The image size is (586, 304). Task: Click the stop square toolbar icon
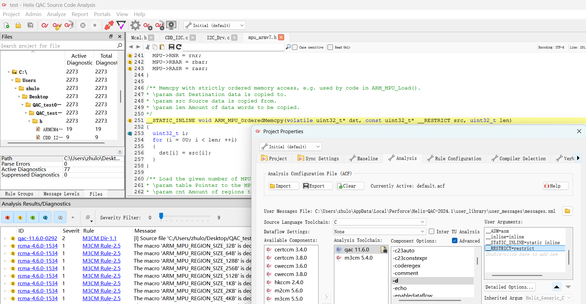(95, 25)
